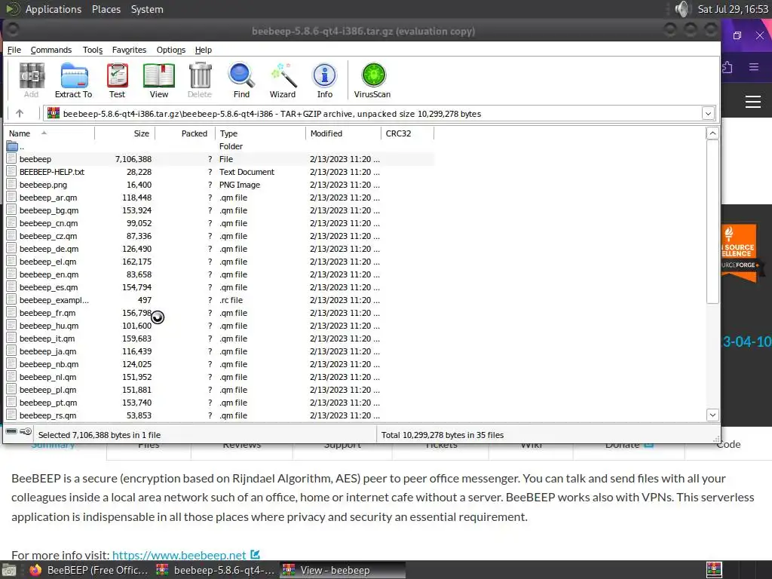Screen dimensions: 772x579
Task: Click the scroll up arrow of file list
Action: tap(712, 133)
